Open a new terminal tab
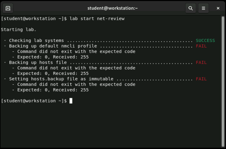This screenshot has height=149, width=226. (x=8, y=8)
